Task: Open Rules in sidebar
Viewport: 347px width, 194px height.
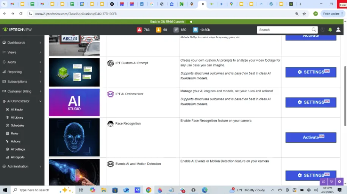Action: tap(15, 133)
